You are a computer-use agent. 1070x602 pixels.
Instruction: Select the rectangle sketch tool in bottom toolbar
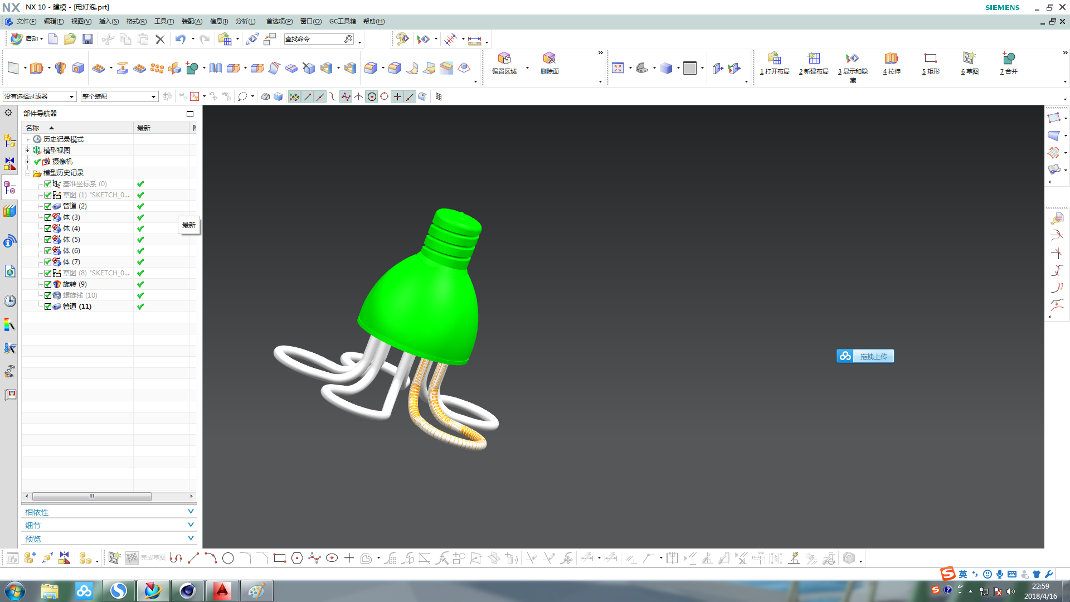point(280,558)
